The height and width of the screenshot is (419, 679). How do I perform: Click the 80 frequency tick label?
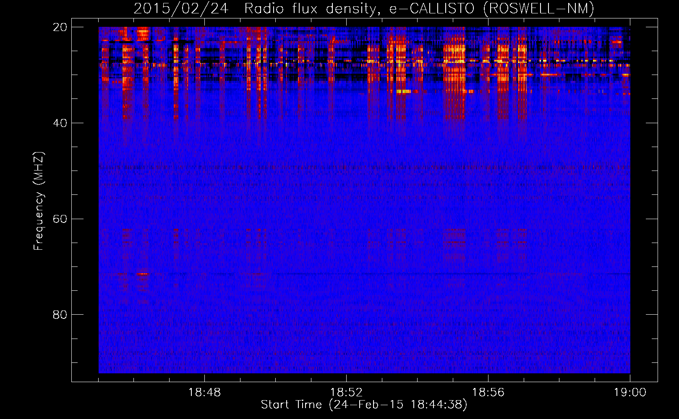[x=60, y=315]
